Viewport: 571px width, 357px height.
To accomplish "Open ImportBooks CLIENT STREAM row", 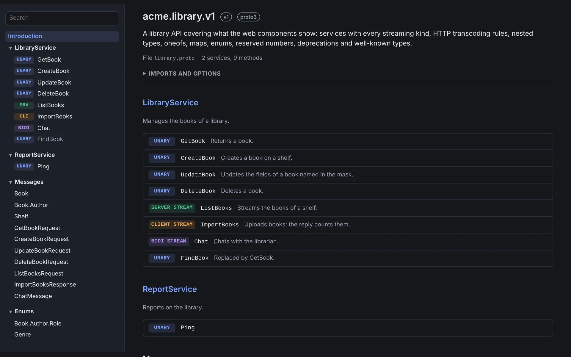I will click(x=348, y=225).
